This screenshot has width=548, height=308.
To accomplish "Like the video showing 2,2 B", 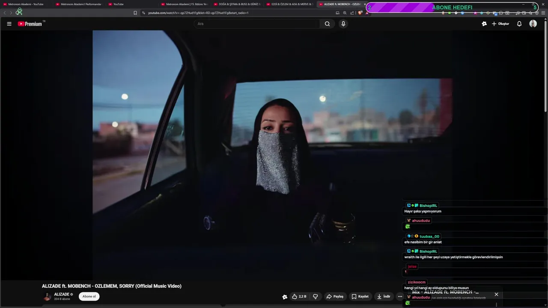I will [x=299, y=296].
